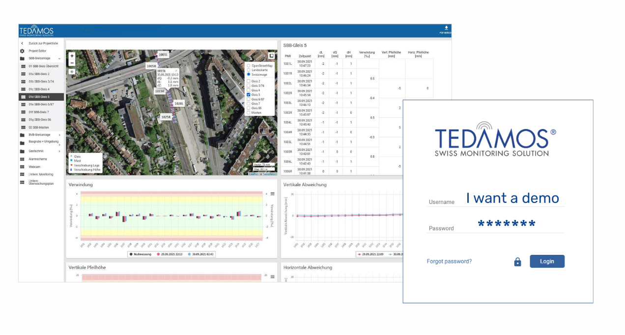
Task: Zoom out on the map
Action: 72,63
